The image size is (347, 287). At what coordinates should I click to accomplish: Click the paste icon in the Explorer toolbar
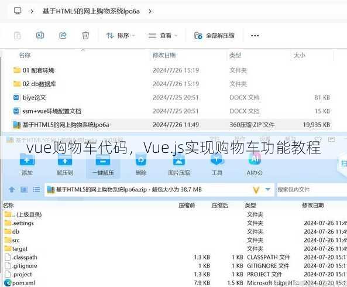pos(18,35)
